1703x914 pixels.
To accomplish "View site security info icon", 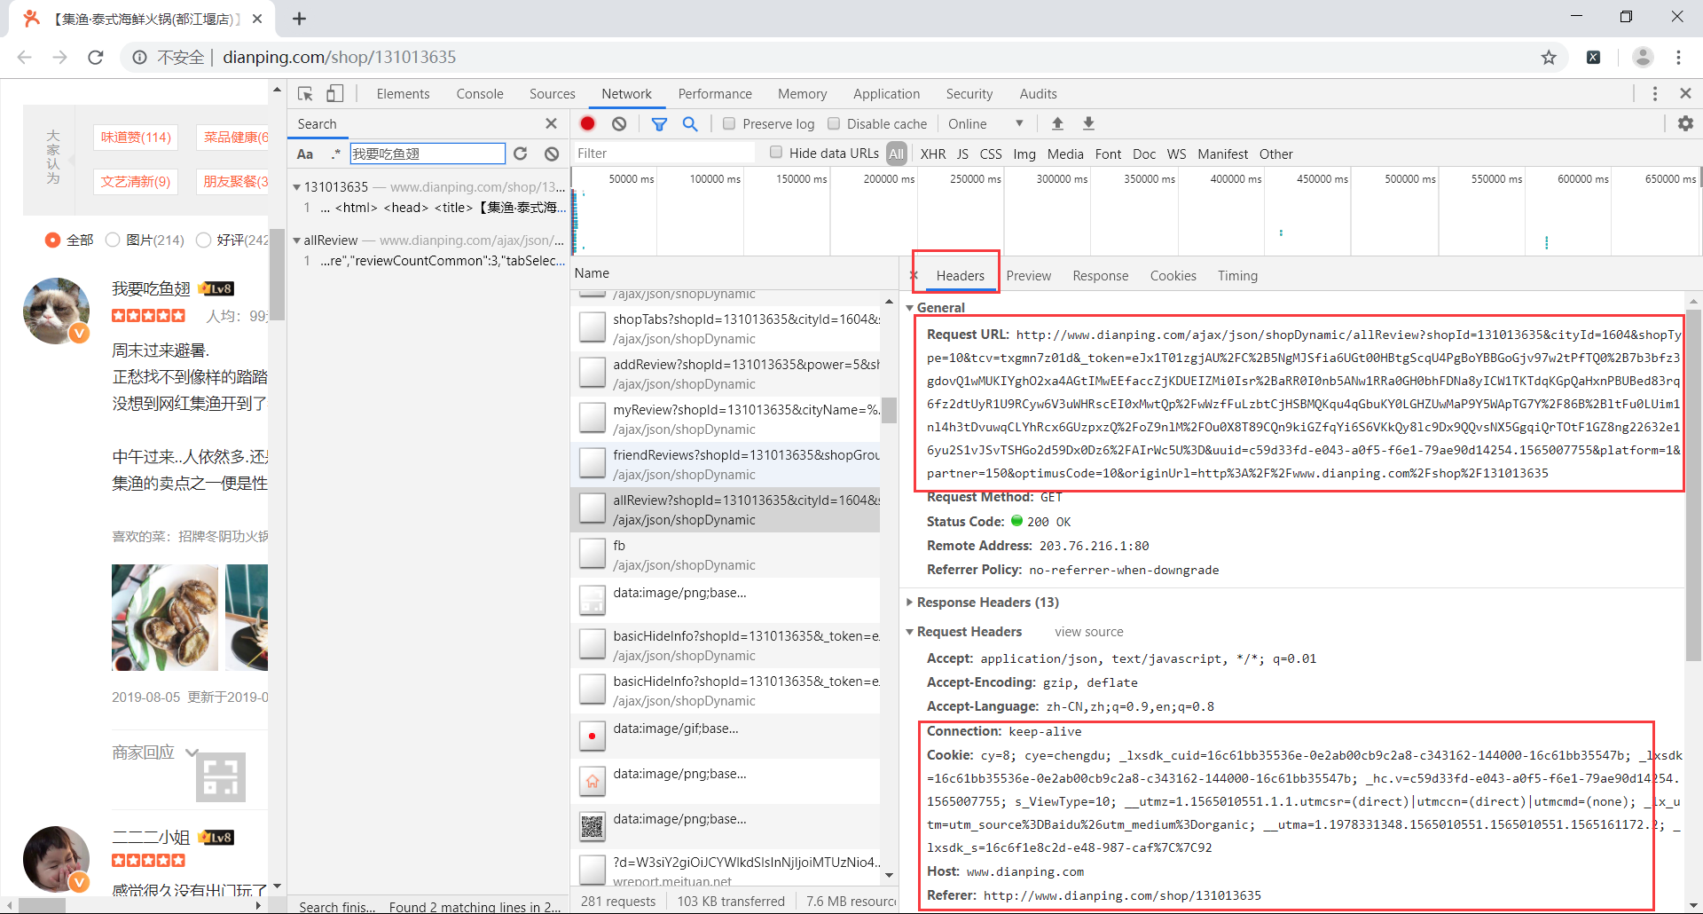I will [140, 57].
